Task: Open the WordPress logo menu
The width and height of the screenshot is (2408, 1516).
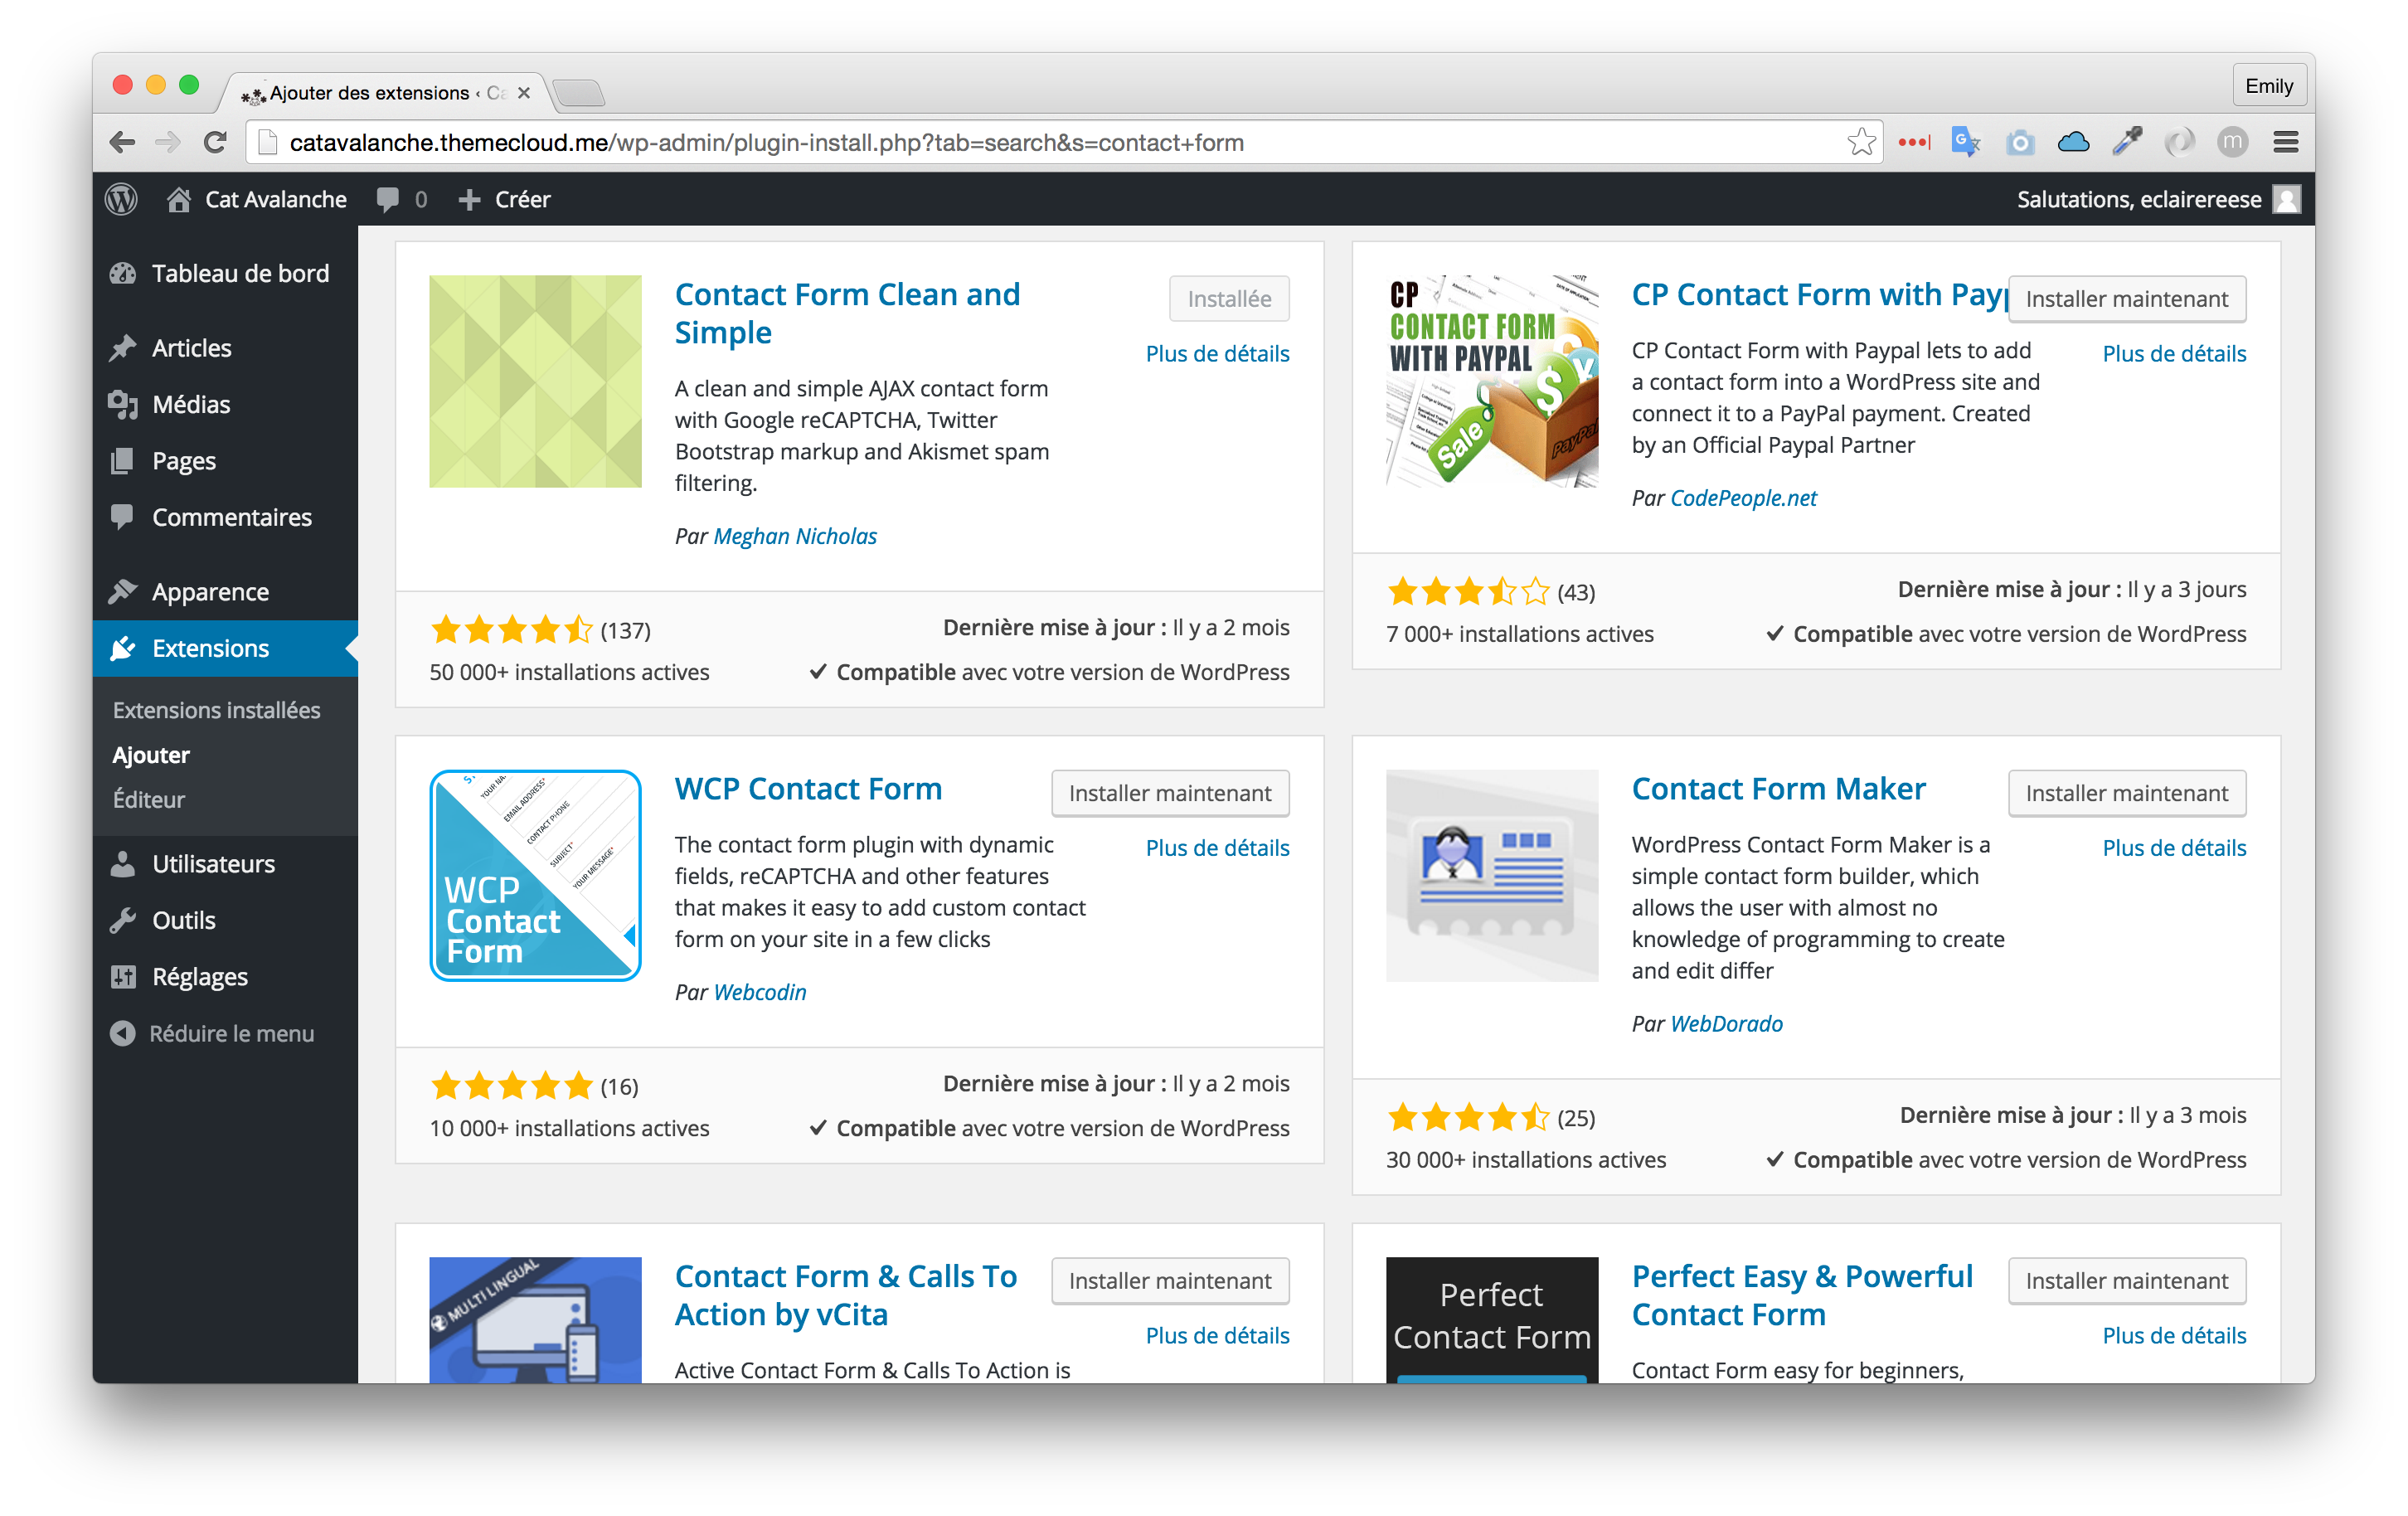Action: (121, 199)
